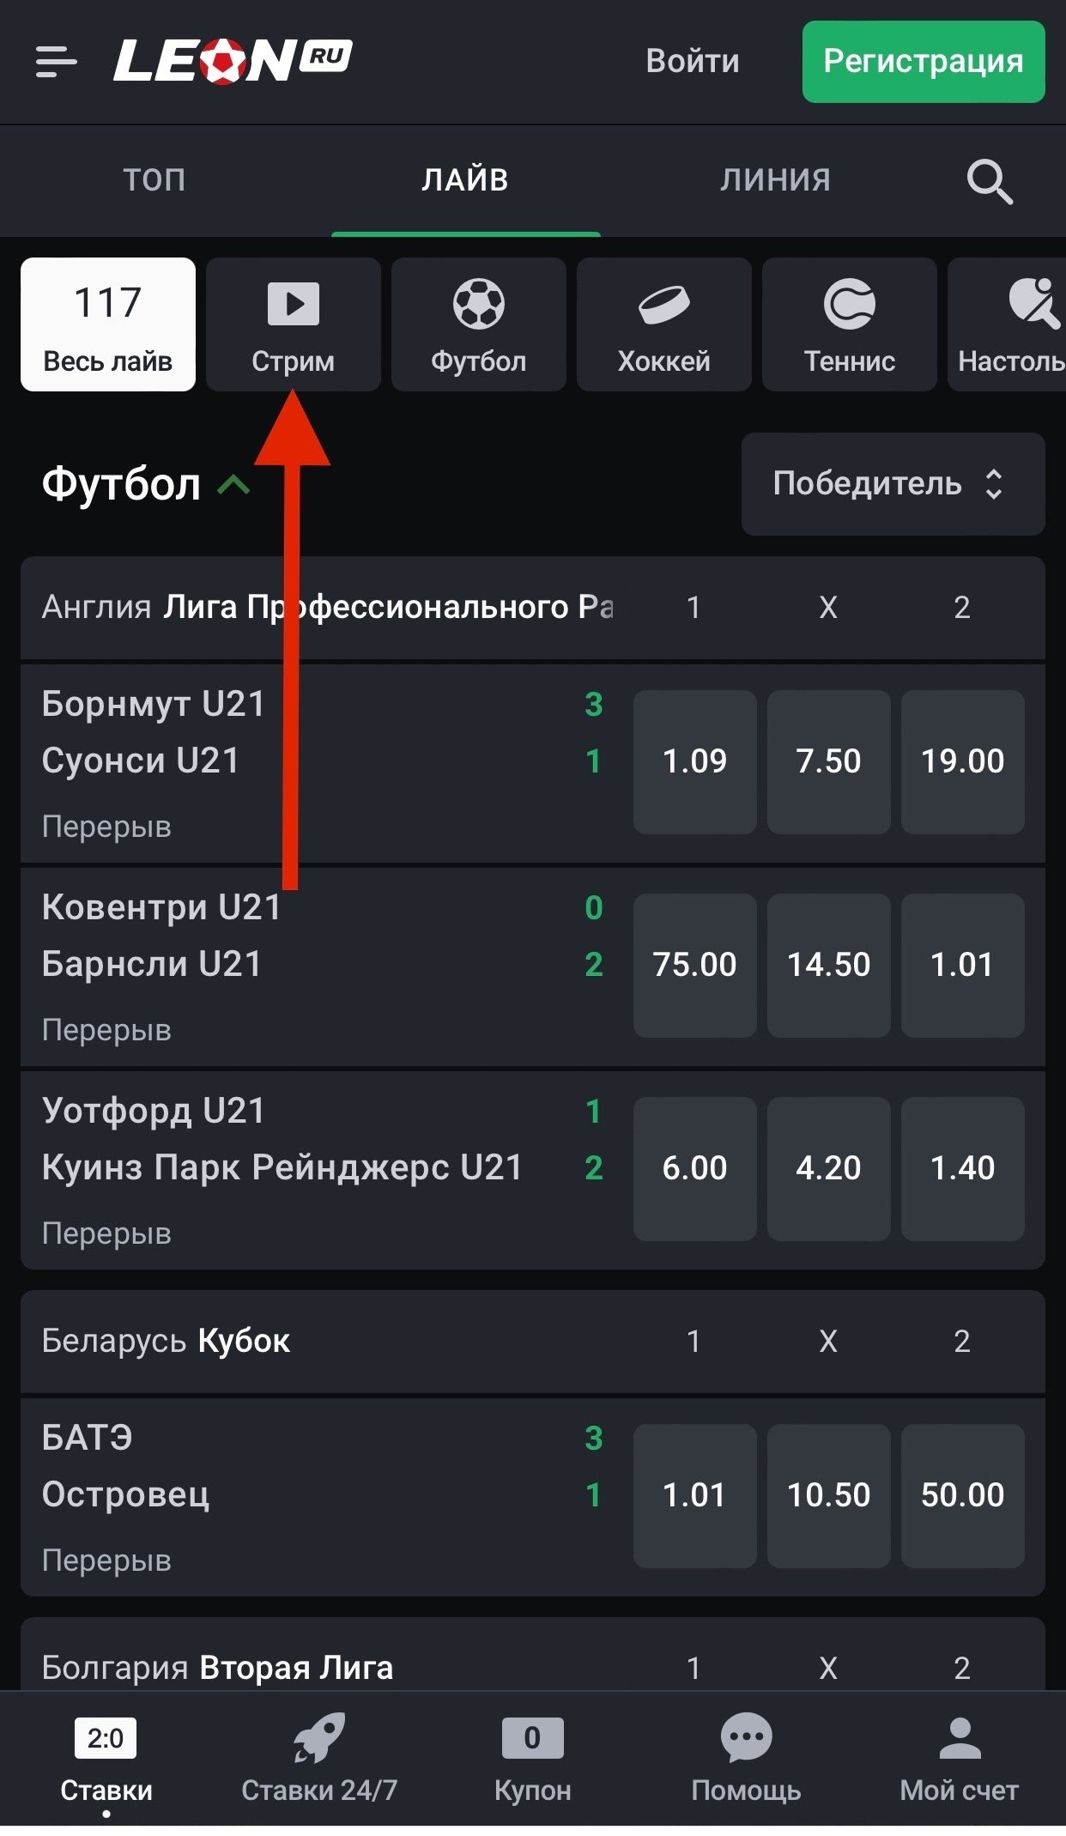Collapse the Футбол section chevron

pos(233,486)
